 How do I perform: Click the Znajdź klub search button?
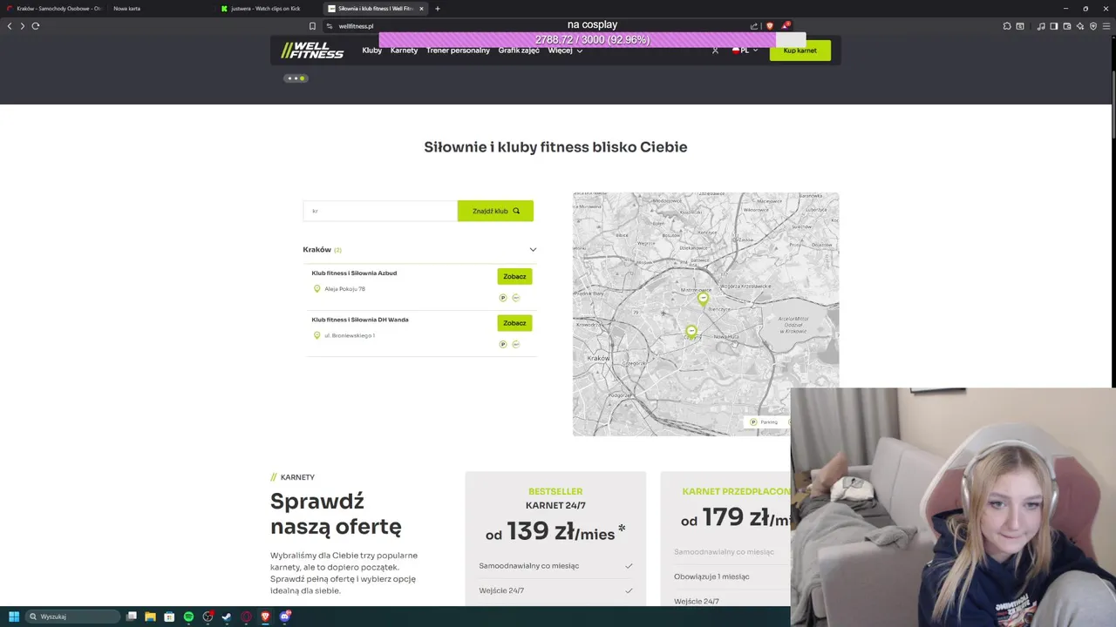coord(495,211)
